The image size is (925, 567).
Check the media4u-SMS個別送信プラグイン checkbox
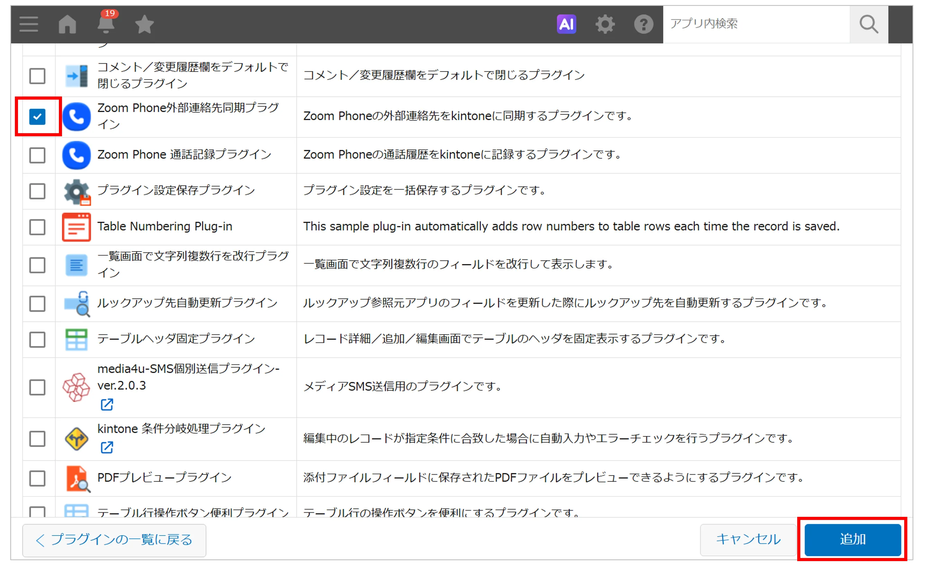[x=37, y=388]
